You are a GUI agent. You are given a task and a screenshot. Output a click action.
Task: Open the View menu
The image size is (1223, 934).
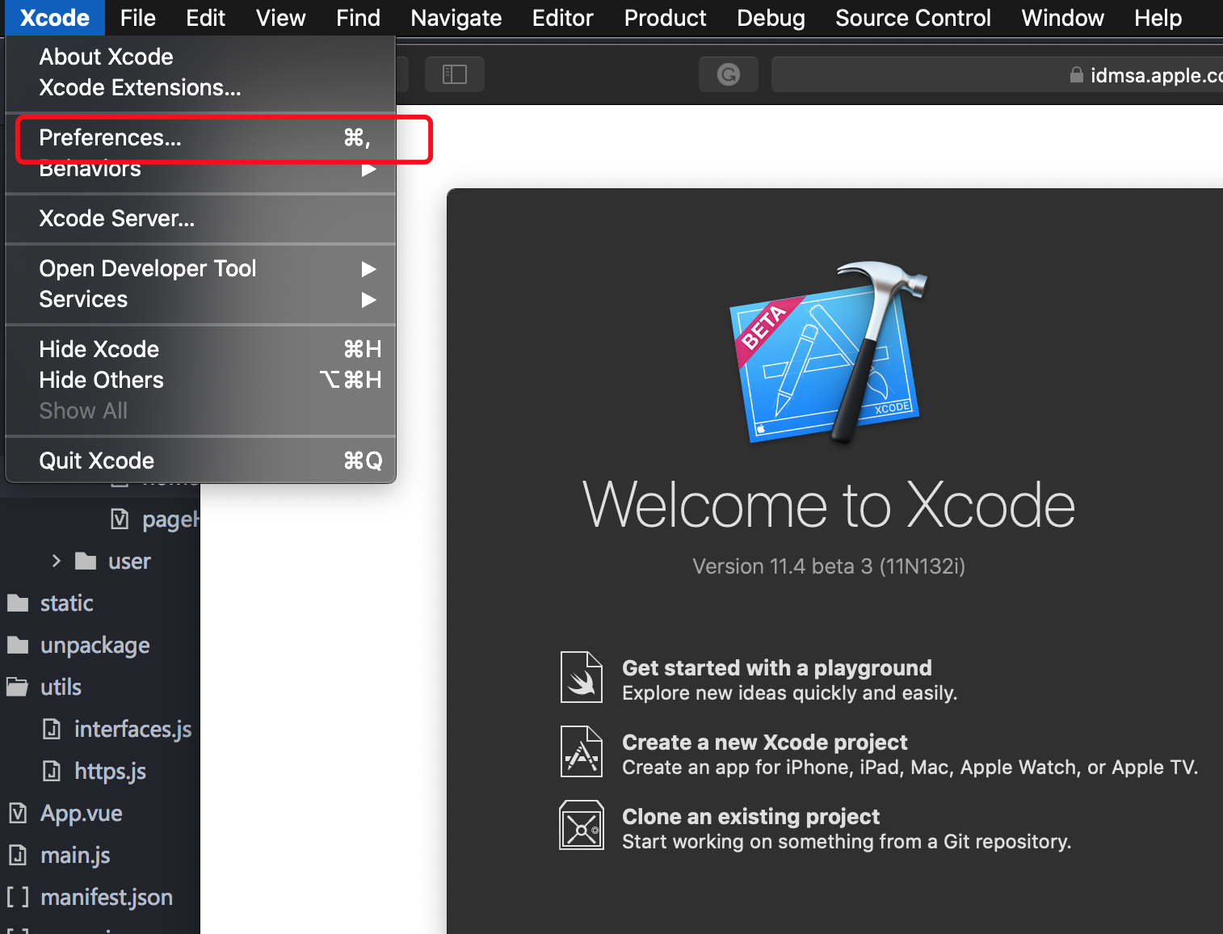281,18
